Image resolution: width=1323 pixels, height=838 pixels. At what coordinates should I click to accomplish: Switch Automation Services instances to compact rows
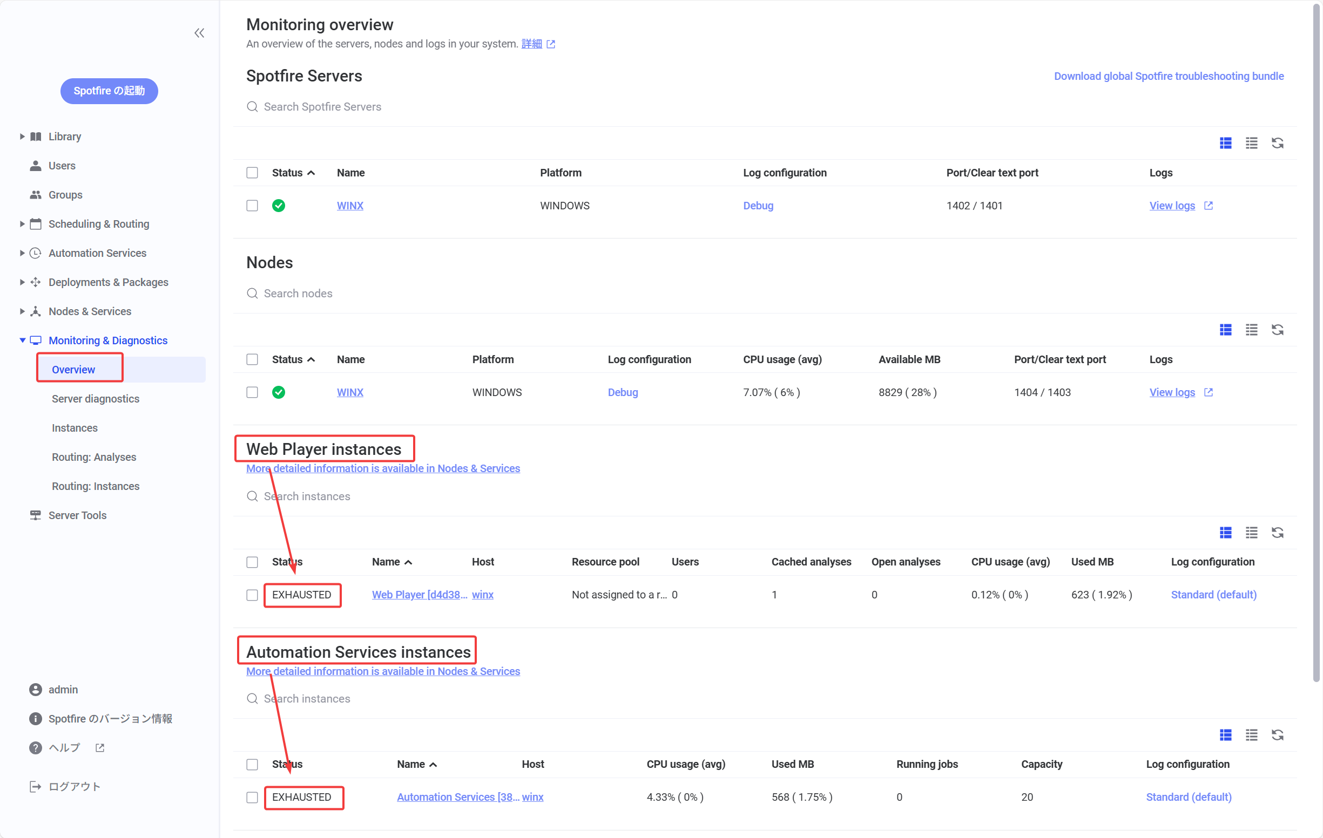pyautogui.click(x=1251, y=735)
